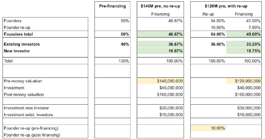This screenshot has width=265, height=139.
Task: Select the "Founder re-up (post-financing)" label cell
Action: pos(32,135)
